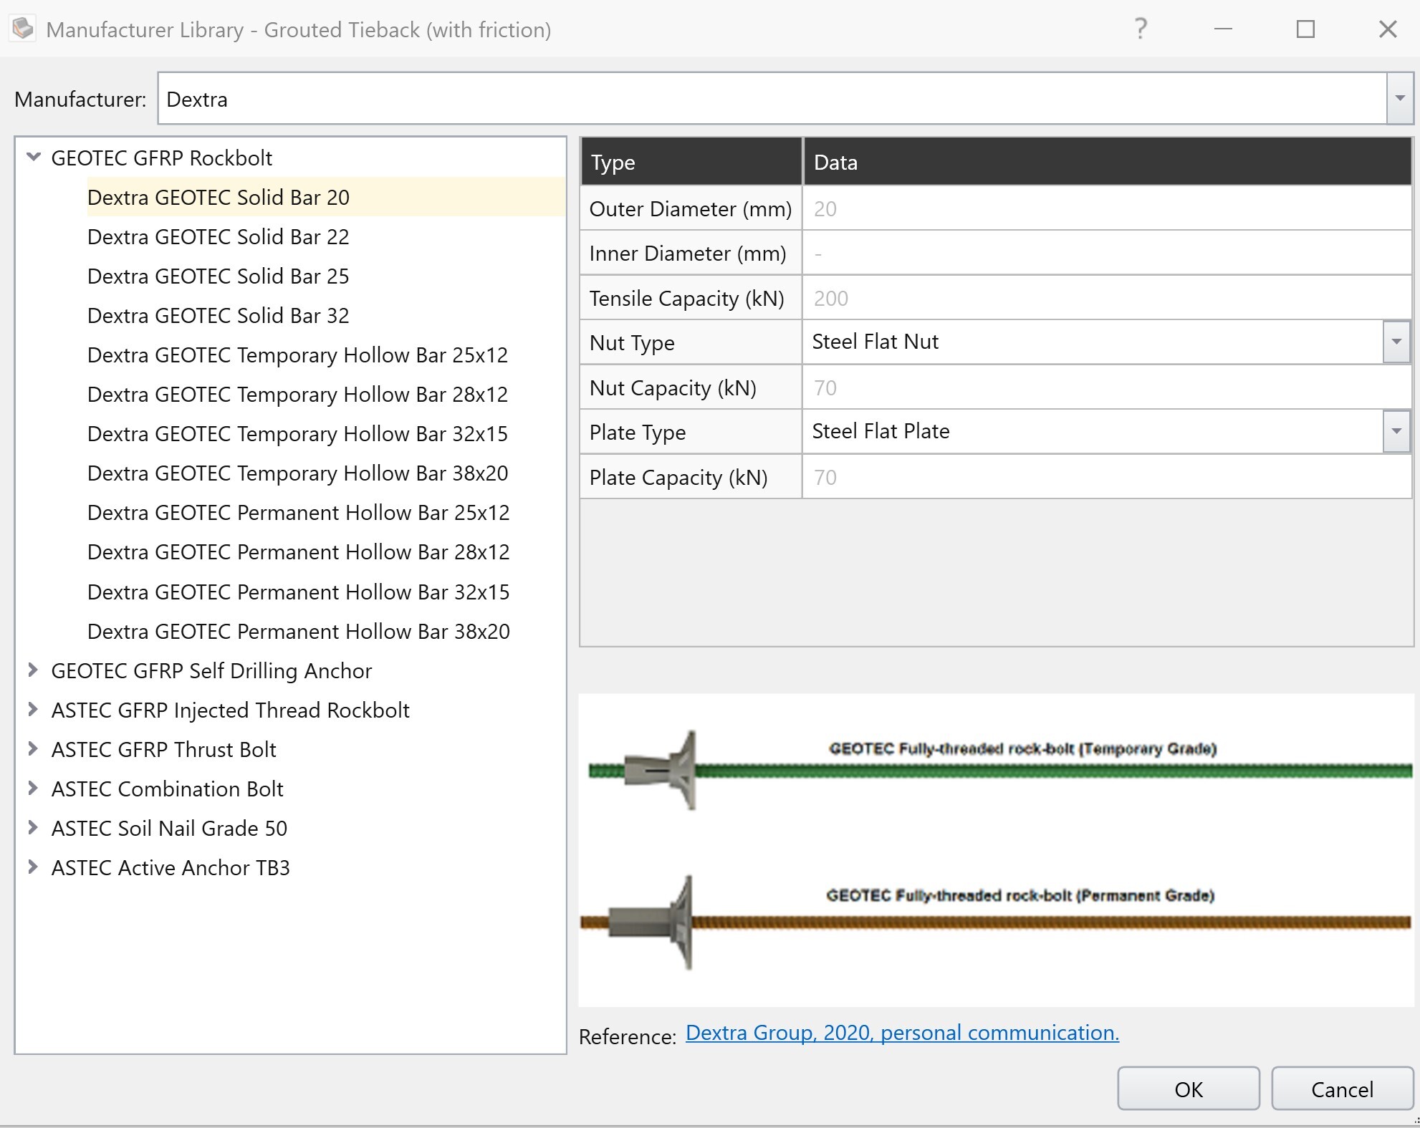1420x1128 pixels.
Task: Click ASTEC Soil Nail Grade 50 label
Action: point(170,828)
